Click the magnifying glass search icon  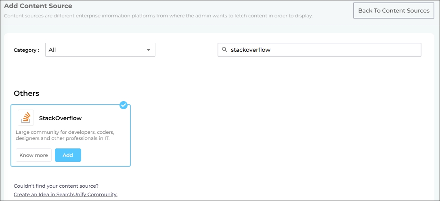pos(224,50)
